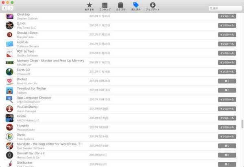
Task: Open the Categories (カテゴリ) toolbar icon
Action: 120,6
